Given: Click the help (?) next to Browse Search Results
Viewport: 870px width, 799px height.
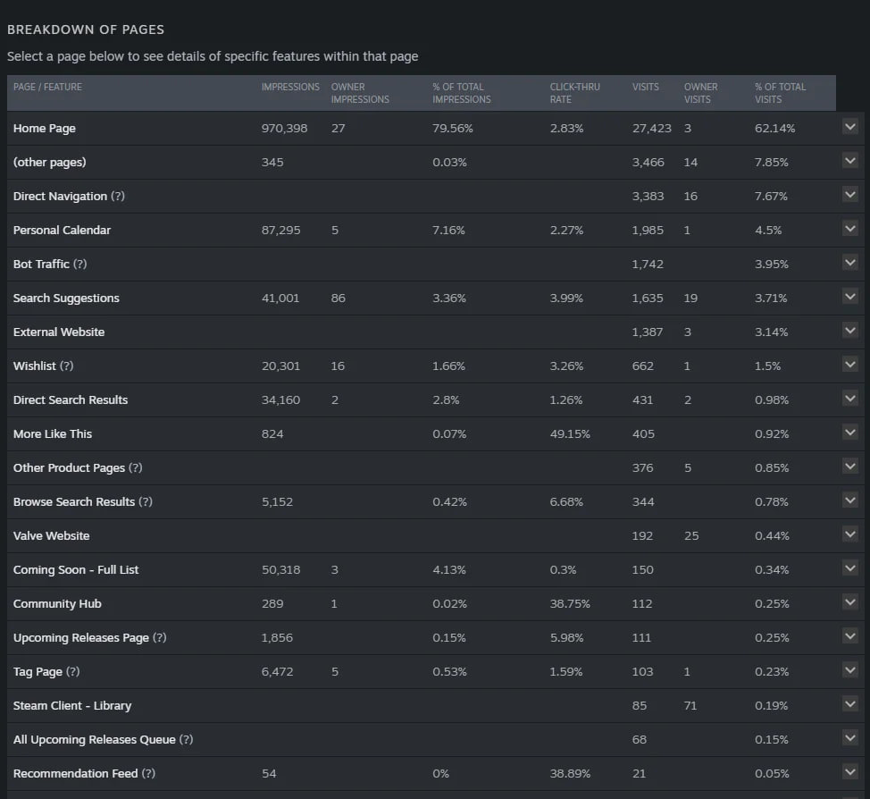Looking at the screenshot, I should tap(146, 501).
